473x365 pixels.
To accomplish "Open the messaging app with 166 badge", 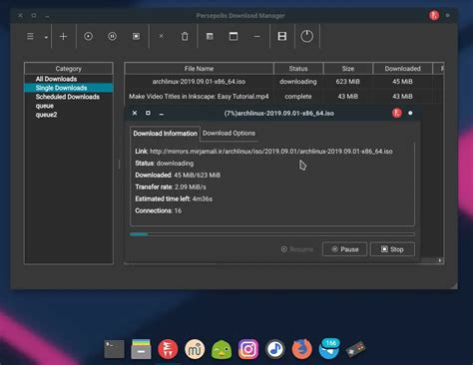I will [x=329, y=349].
